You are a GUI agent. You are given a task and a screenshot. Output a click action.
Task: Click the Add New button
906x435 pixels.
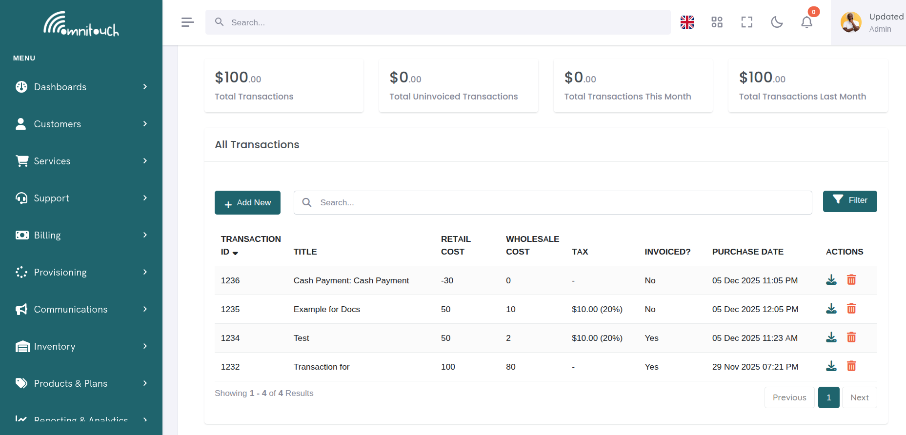click(247, 202)
